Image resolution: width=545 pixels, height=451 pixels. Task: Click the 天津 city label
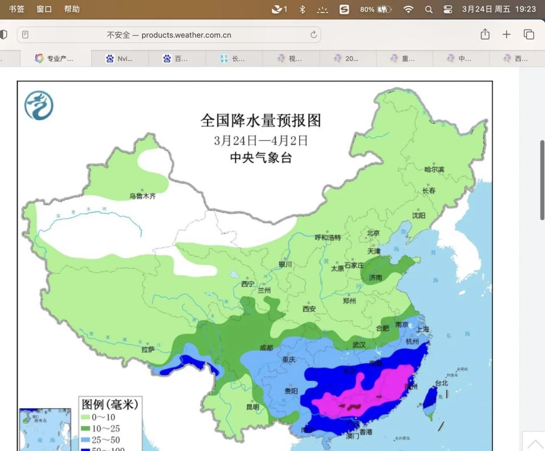(374, 251)
